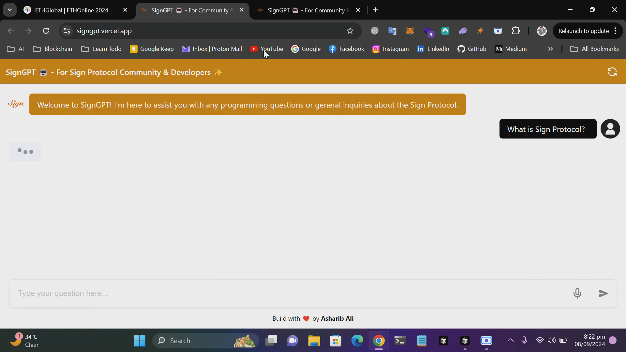Activate the microphone voice input icon
The image size is (626, 352).
point(577,293)
